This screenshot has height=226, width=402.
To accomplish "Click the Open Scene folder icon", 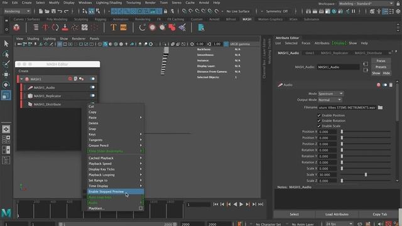I will click(47, 11).
